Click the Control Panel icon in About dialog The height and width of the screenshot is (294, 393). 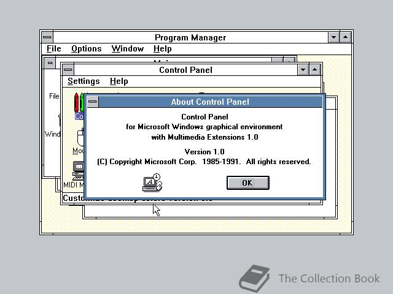point(152,183)
